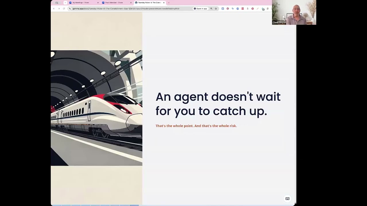Open the blue tag extension icon

tap(233, 9)
